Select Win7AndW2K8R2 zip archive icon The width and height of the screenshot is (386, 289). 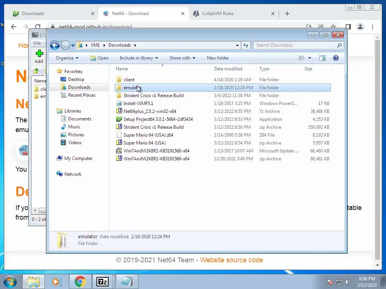[x=119, y=158]
